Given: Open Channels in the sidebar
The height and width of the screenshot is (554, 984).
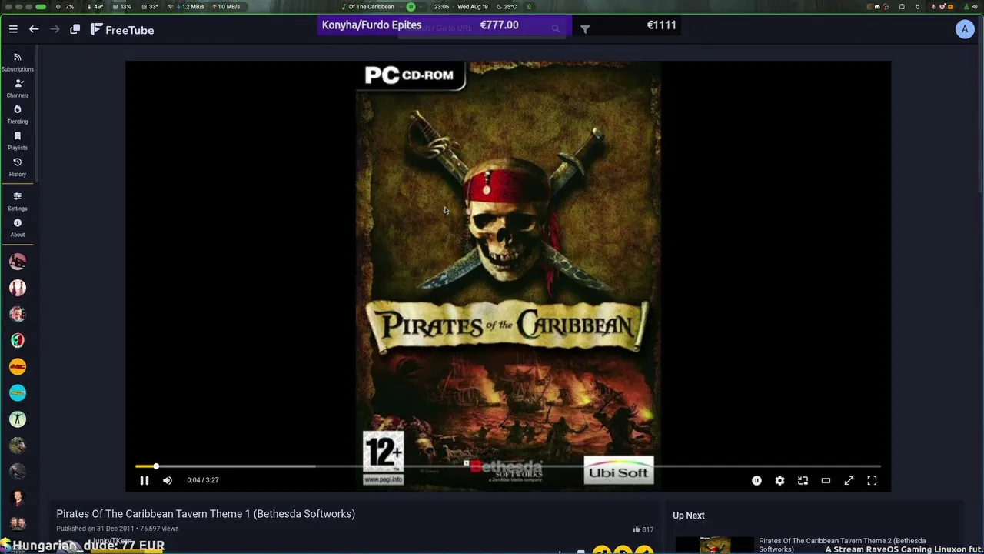Looking at the screenshot, I should tap(18, 88).
